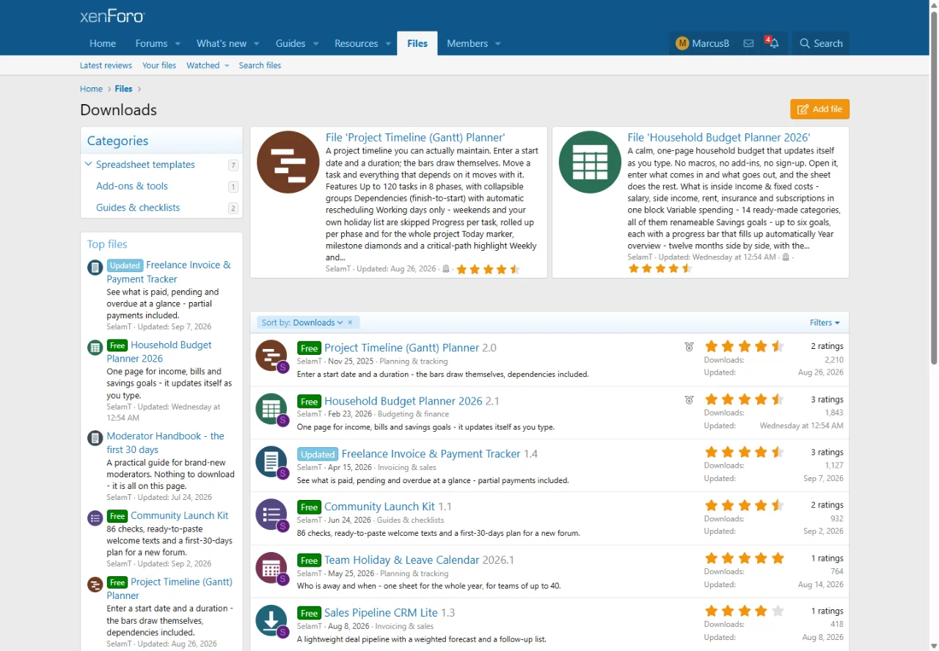Open the Sort by Downloads dropdown
Screen dimensions: 939x651
click(x=302, y=323)
